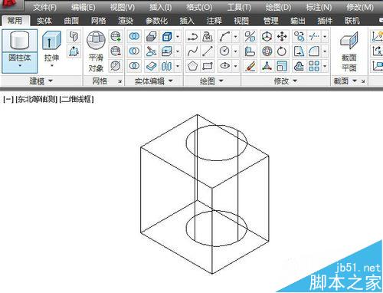Click the Extract Edges wireframe cube icon
The width and height of the screenshot is (383, 293).
(166, 37)
